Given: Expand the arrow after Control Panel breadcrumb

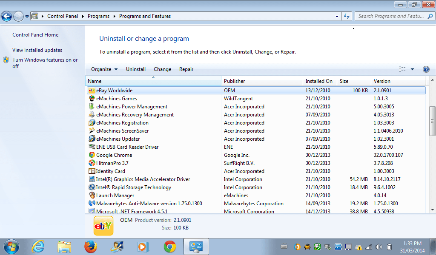Looking at the screenshot, I should point(83,17).
